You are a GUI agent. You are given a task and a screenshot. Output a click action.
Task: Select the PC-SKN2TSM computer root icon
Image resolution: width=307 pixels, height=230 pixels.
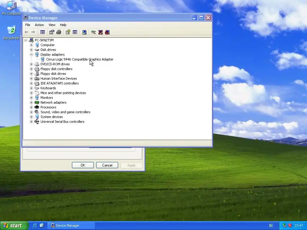point(31,40)
